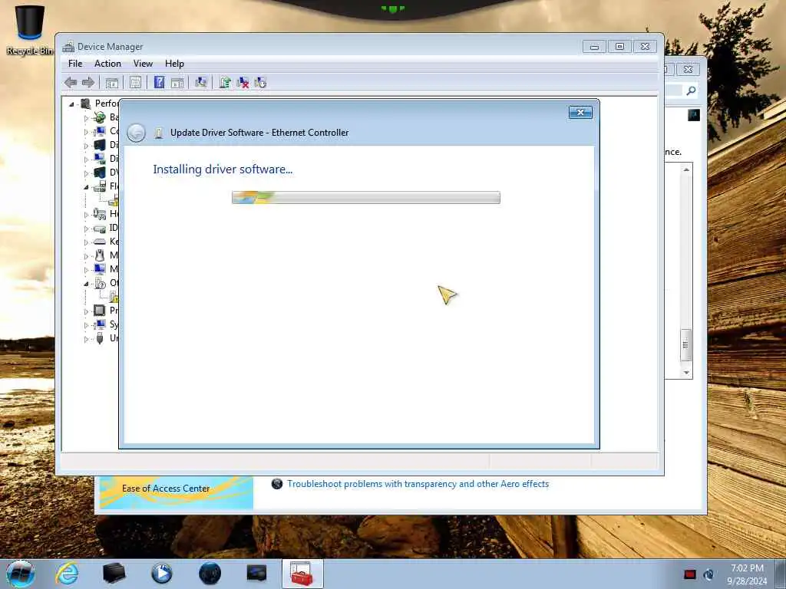This screenshot has width=786, height=589.
Task: Click scroll down arrow in background window
Action: [686, 373]
